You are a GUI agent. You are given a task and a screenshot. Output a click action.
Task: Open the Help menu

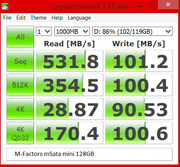tap(57, 18)
